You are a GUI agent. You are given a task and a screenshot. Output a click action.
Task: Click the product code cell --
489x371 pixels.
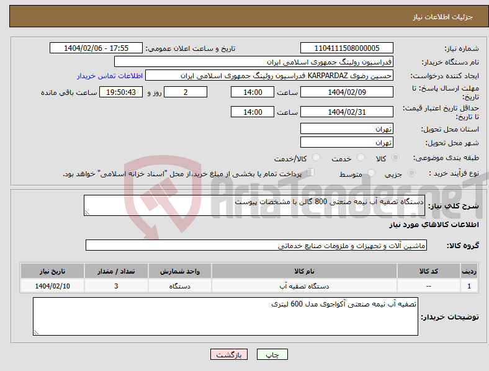tap(429, 286)
